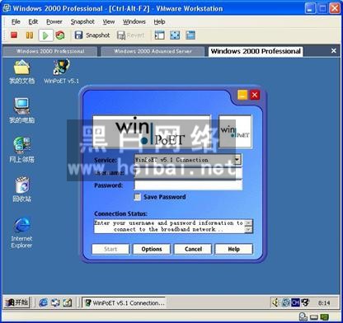
Task: Close the WinPoET dialog with red X
Action: 255,95
